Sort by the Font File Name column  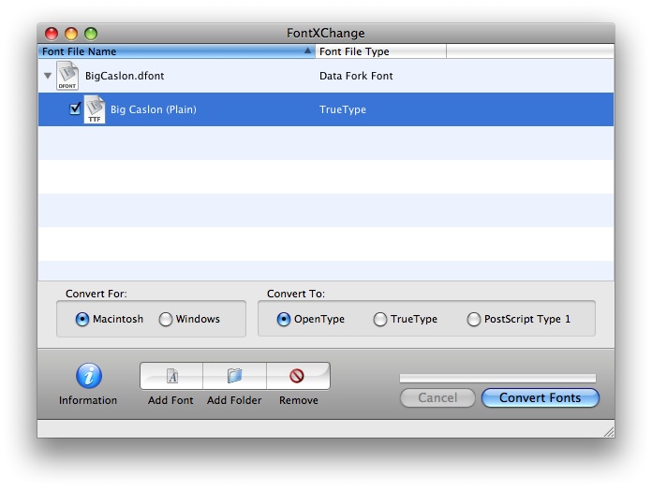[177, 51]
